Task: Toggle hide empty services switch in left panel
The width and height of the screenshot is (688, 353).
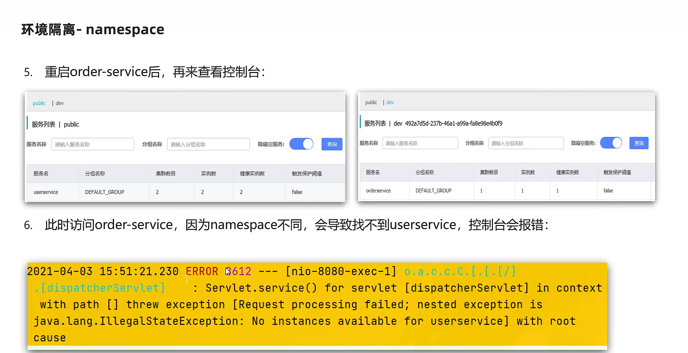Action: 301,144
